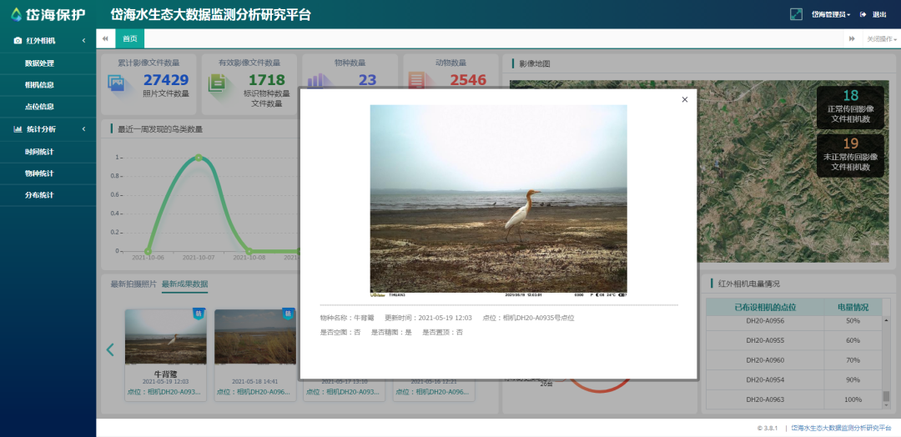Open the 岱海管理员 user dropdown
The image size is (901, 437).
click(831, 14)
